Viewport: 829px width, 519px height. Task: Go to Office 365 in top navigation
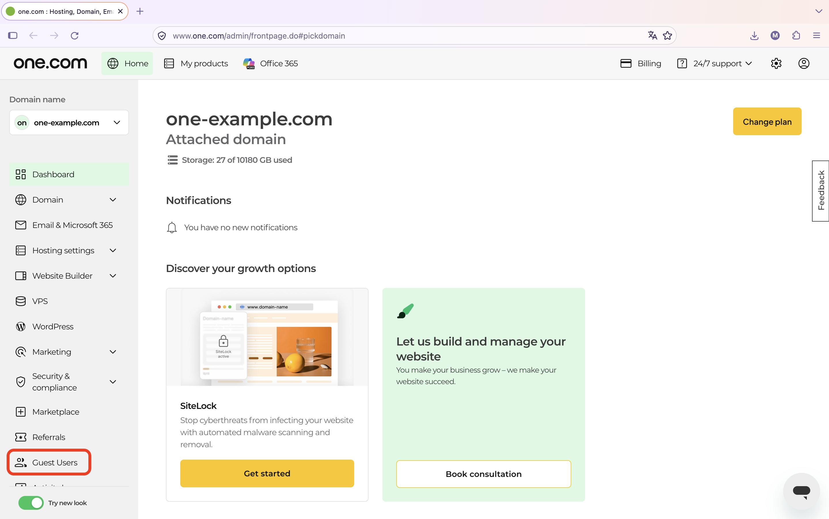[x=270, y=63]
